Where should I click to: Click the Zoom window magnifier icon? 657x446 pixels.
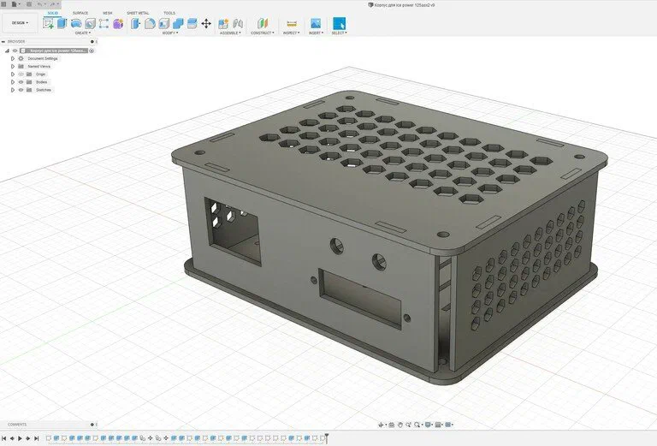click(408, 425)
